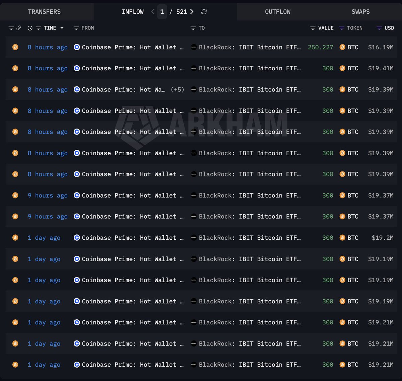
Task: Click the BTC token icon in $19.41M row
Action: click(342, 68)
